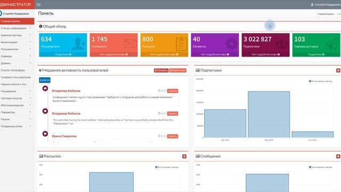Viewport: 341px width, 192px height.
Task: Click the footer link of the 40 Сегменты card
Action: [x=215, y=54]
